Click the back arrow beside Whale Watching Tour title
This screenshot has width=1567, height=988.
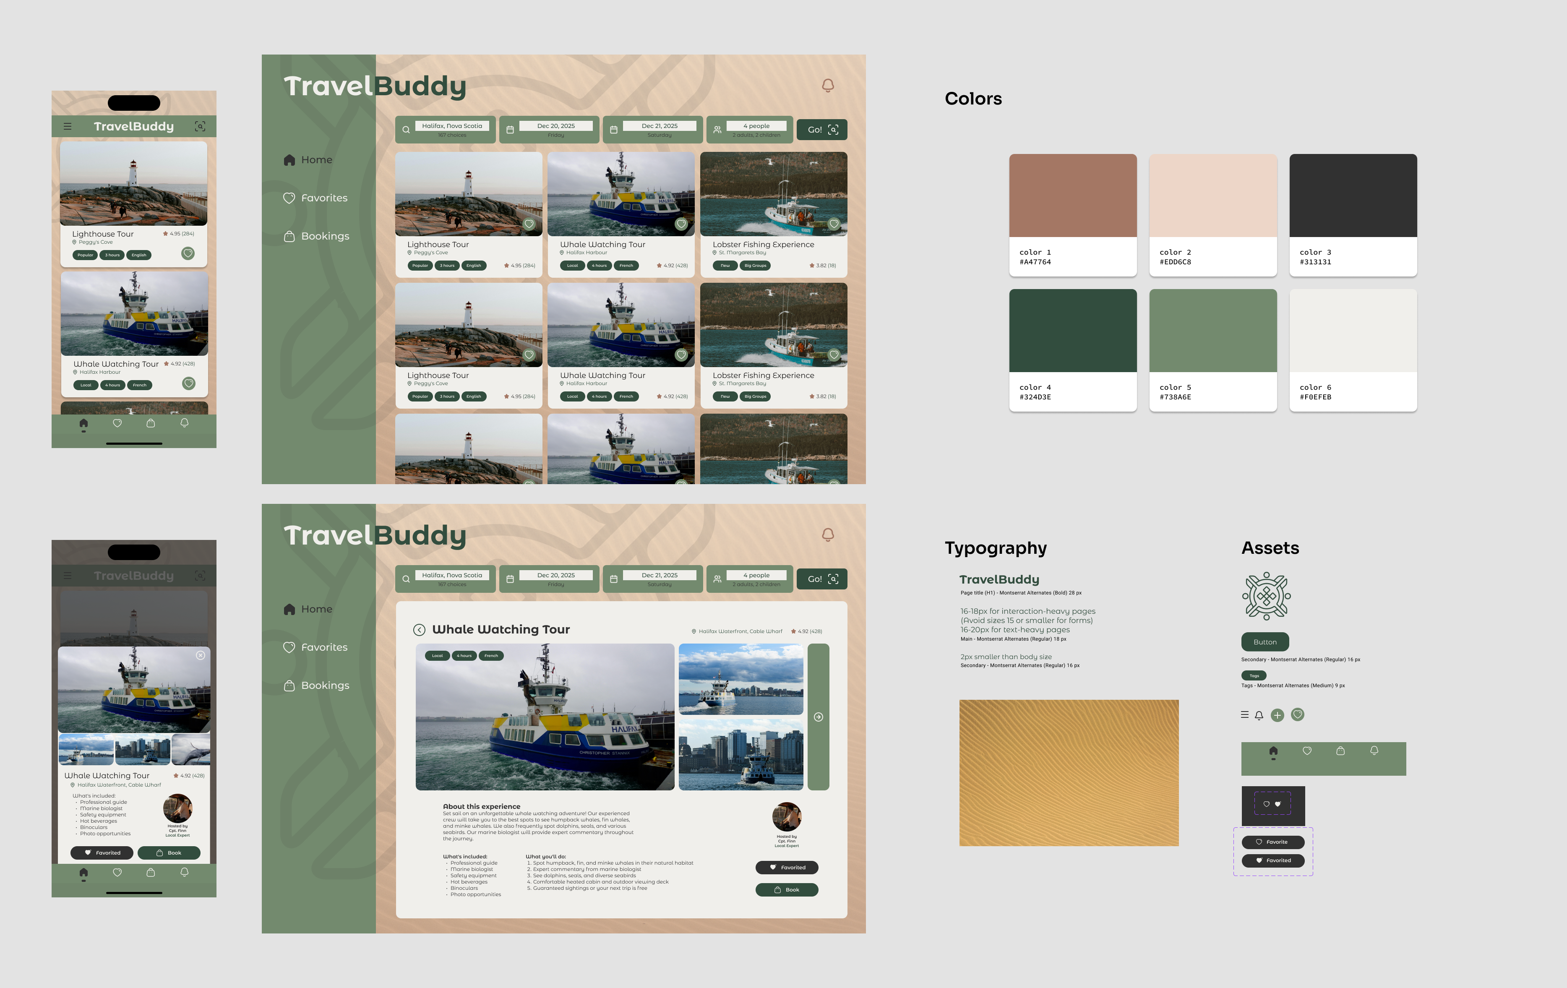[x=419, y=629]
